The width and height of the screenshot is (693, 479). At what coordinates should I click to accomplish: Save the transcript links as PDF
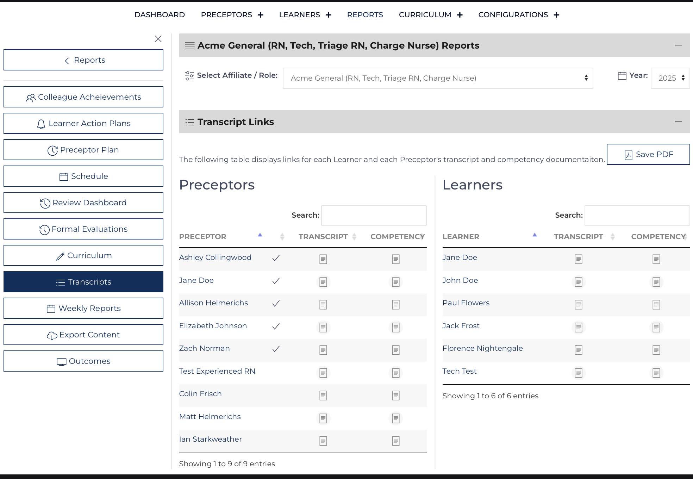tap(648, 154)
